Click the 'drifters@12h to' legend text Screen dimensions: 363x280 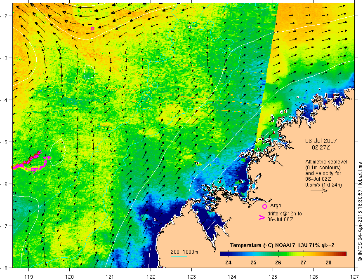(285, 214)
